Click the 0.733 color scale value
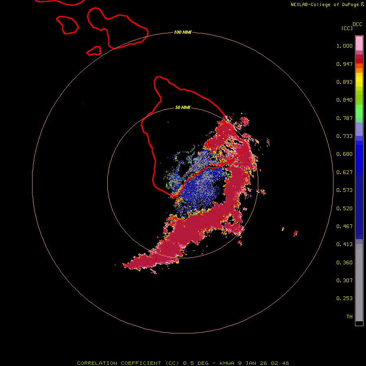The image size is (366, 366). pyautogui.click(x=344, y=136)
